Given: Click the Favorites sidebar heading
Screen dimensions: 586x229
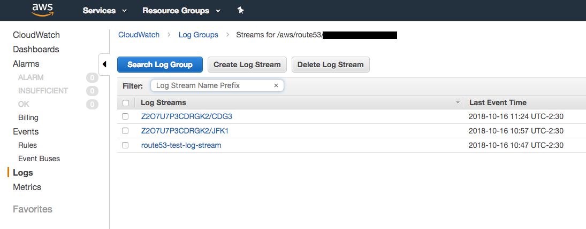Looking at the screenshot, I should coord(33,209).
